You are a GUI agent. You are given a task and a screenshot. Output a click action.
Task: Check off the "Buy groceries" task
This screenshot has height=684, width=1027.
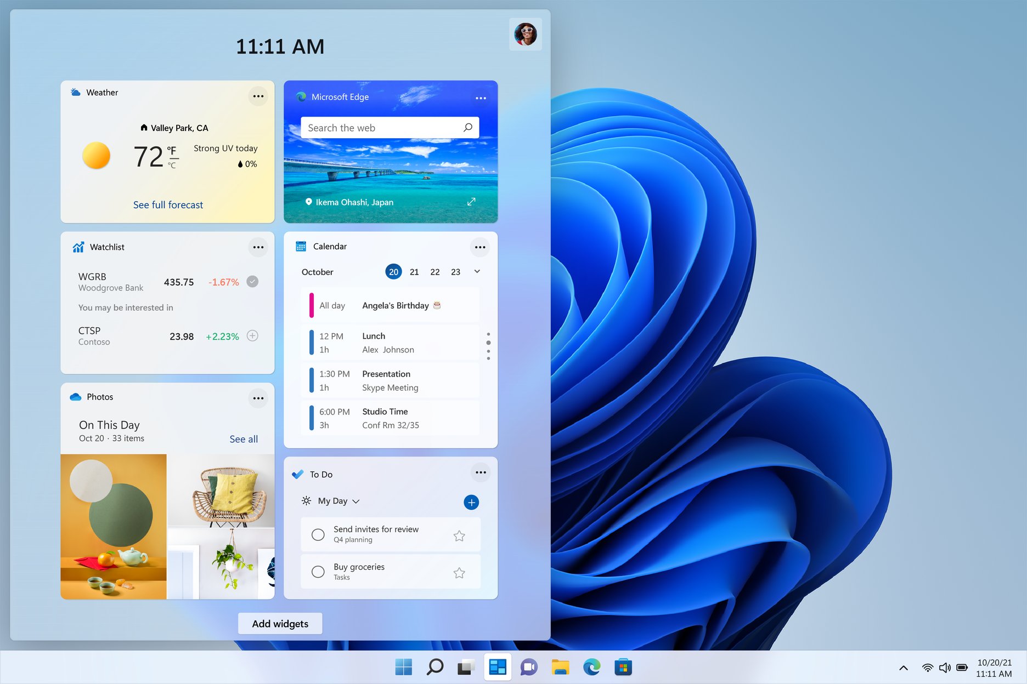[318, 572]
